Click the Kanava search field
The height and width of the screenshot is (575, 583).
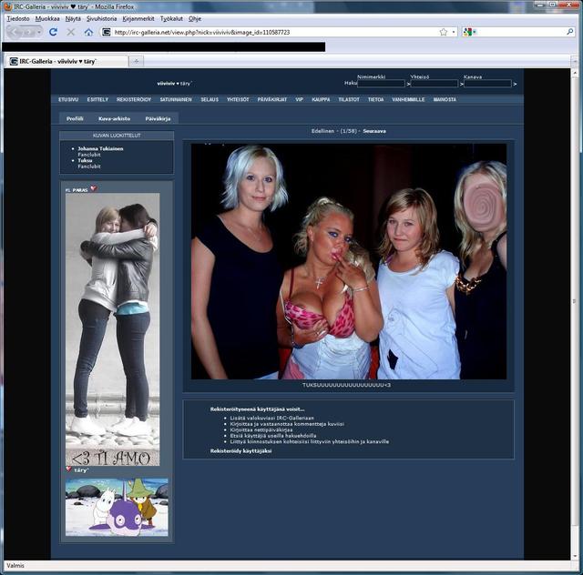pos(488,84)
